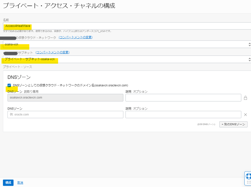Image resolution: width=251 pixels, height=187 pixels.
Task: Click the lower 説明 オプション field
Action: tap(183, 114)
